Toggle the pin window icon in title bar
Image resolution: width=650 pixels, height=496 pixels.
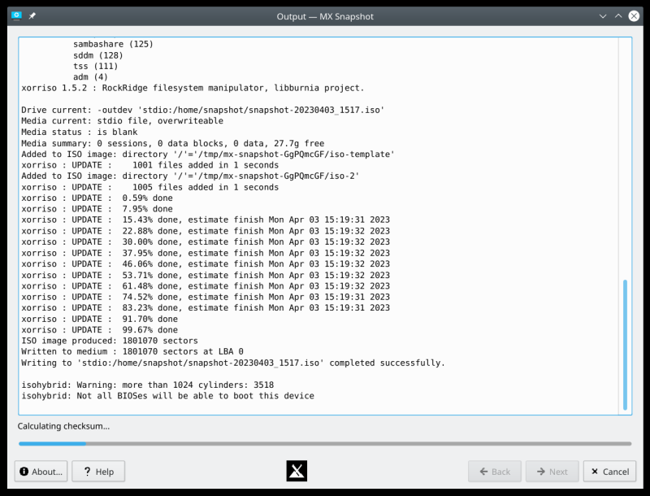click(x=32, y=15)
